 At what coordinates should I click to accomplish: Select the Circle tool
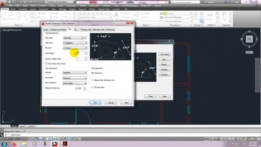point(19,16)
